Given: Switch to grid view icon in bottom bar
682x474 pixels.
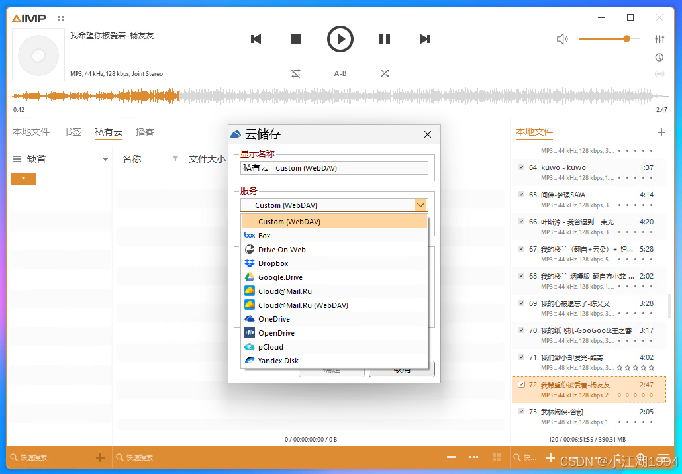Looking at the screenshot, I should click(497, 457).
